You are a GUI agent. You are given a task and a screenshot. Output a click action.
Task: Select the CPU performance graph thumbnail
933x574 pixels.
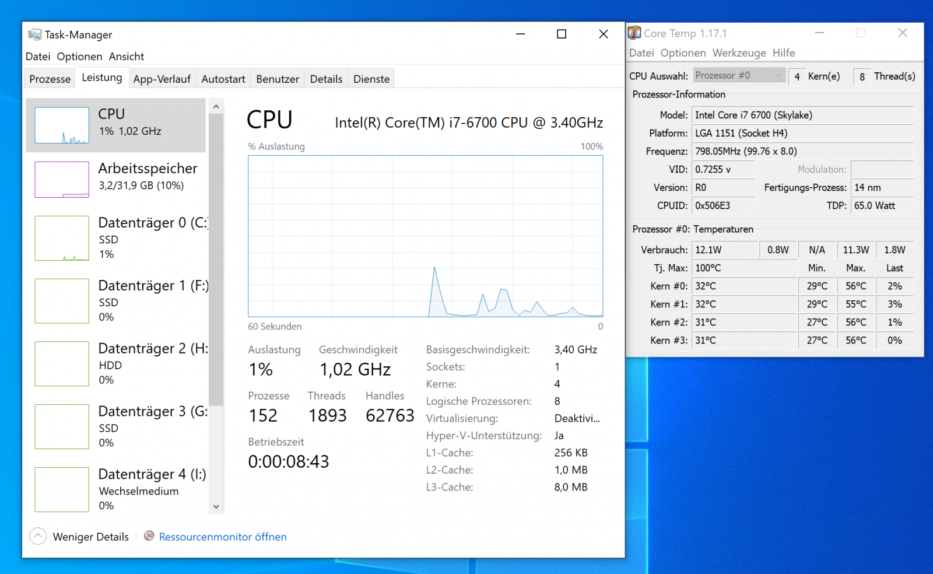(62, 125)
